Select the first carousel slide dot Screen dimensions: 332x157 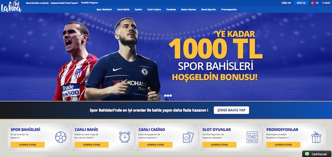(x=163, y=96)
